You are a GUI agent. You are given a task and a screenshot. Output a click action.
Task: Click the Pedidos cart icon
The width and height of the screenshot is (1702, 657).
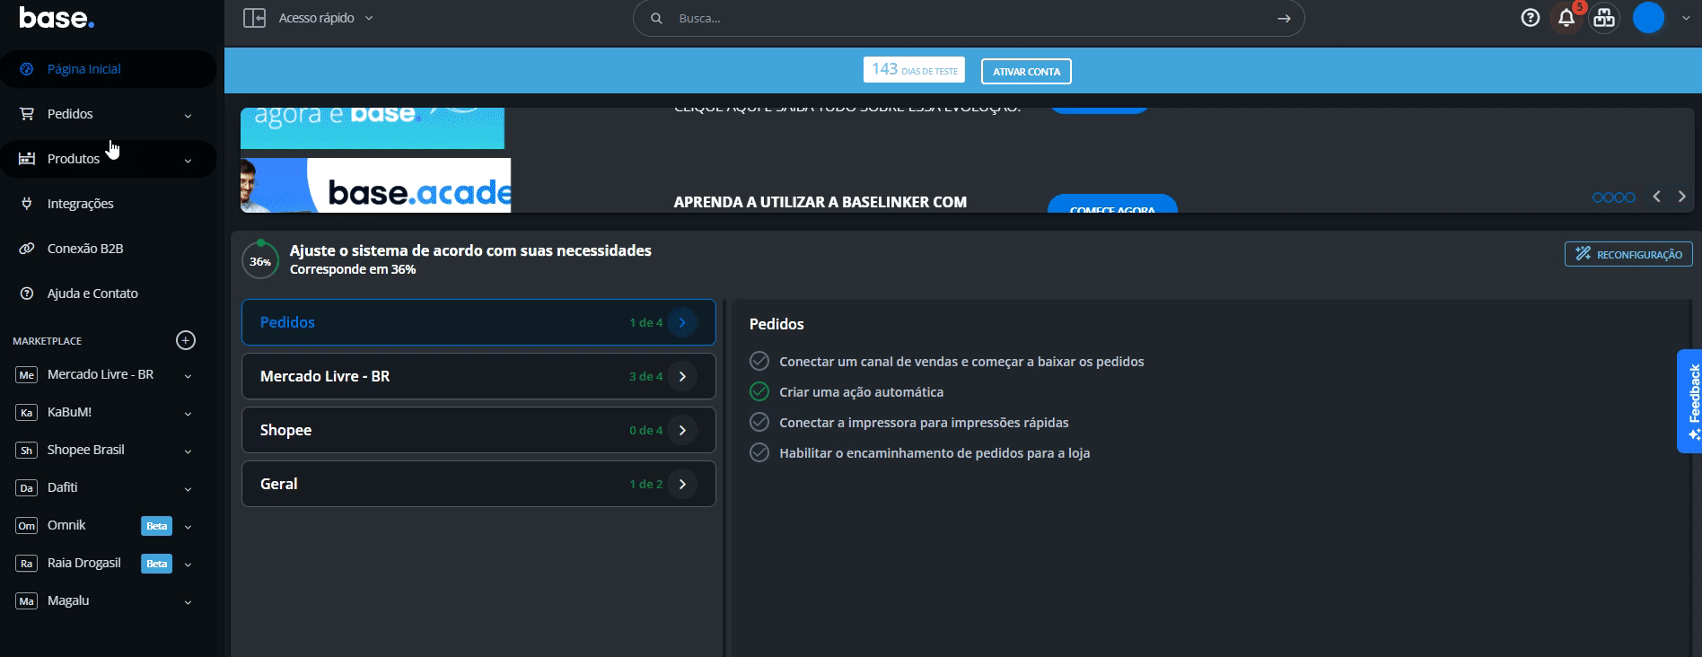point(27,114)
